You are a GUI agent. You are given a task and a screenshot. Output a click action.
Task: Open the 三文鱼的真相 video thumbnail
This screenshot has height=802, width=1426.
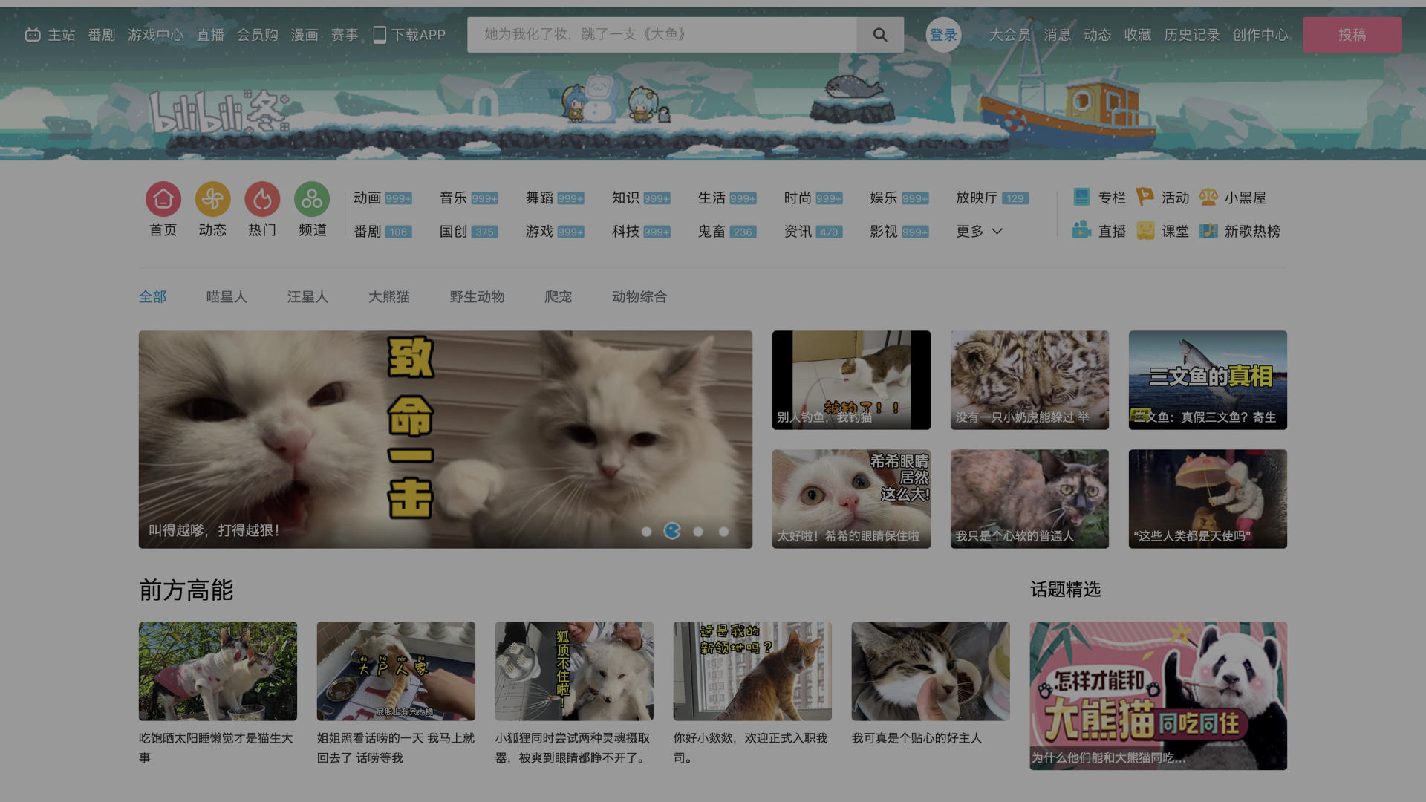tap(1208, 379)
